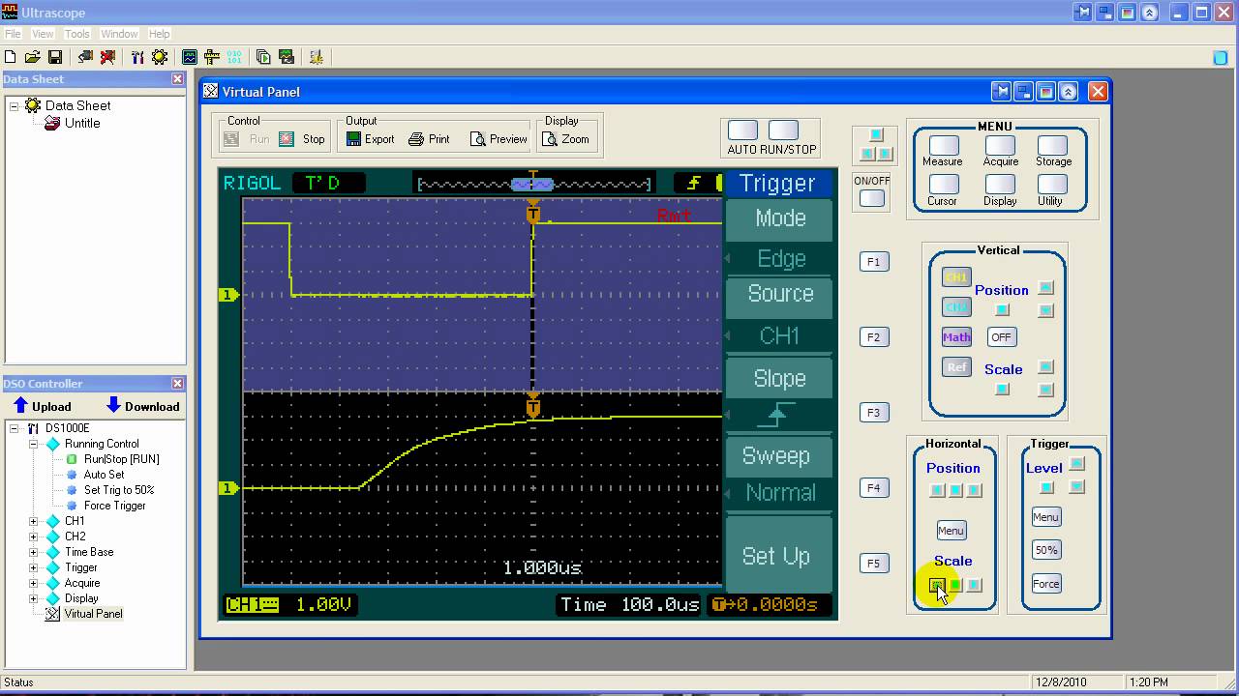Click the connect instrument toolbar icon
The image size is (1239, 696).
click(x=85, y=58)
